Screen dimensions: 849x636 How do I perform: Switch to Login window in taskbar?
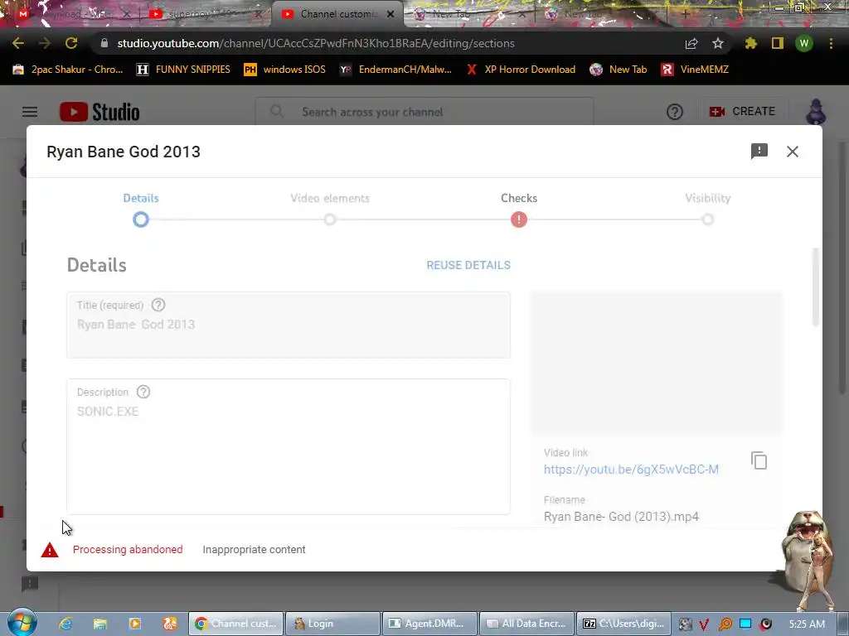click(x=332, y=624)
